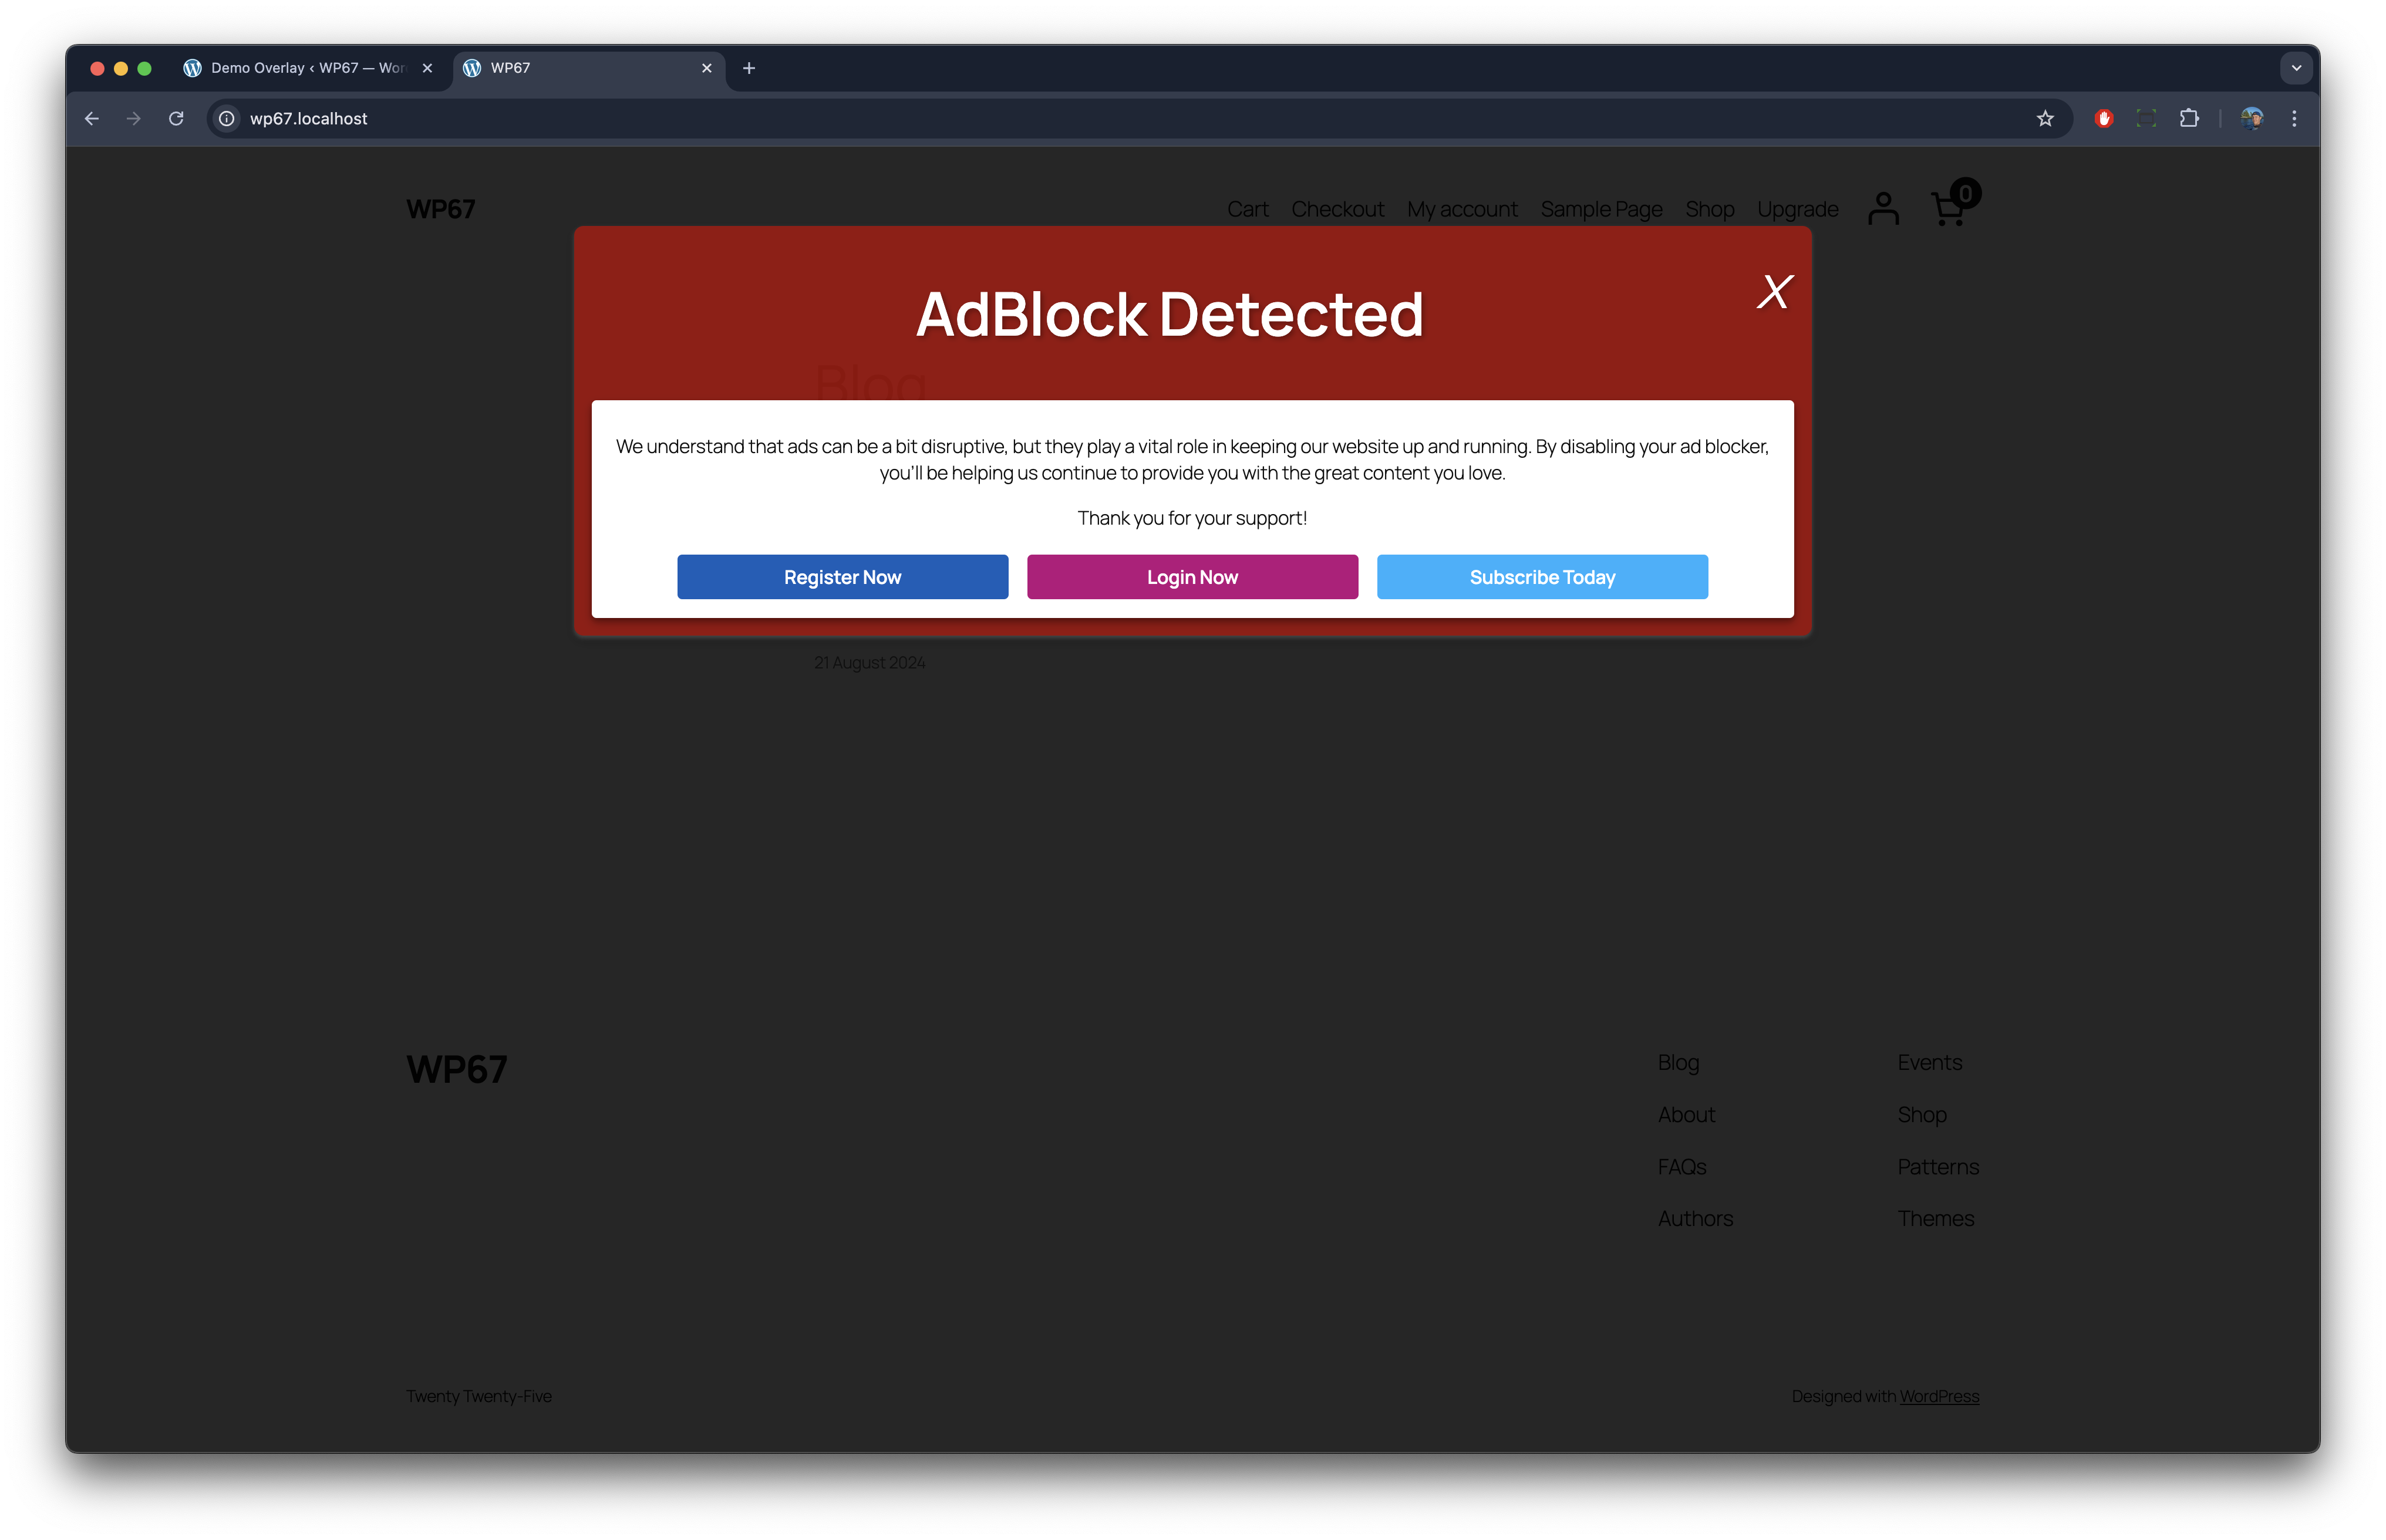Screen dimensions: 2386x1540
Task: Click the user account person icon
Action: click(x=1883, y=209)
